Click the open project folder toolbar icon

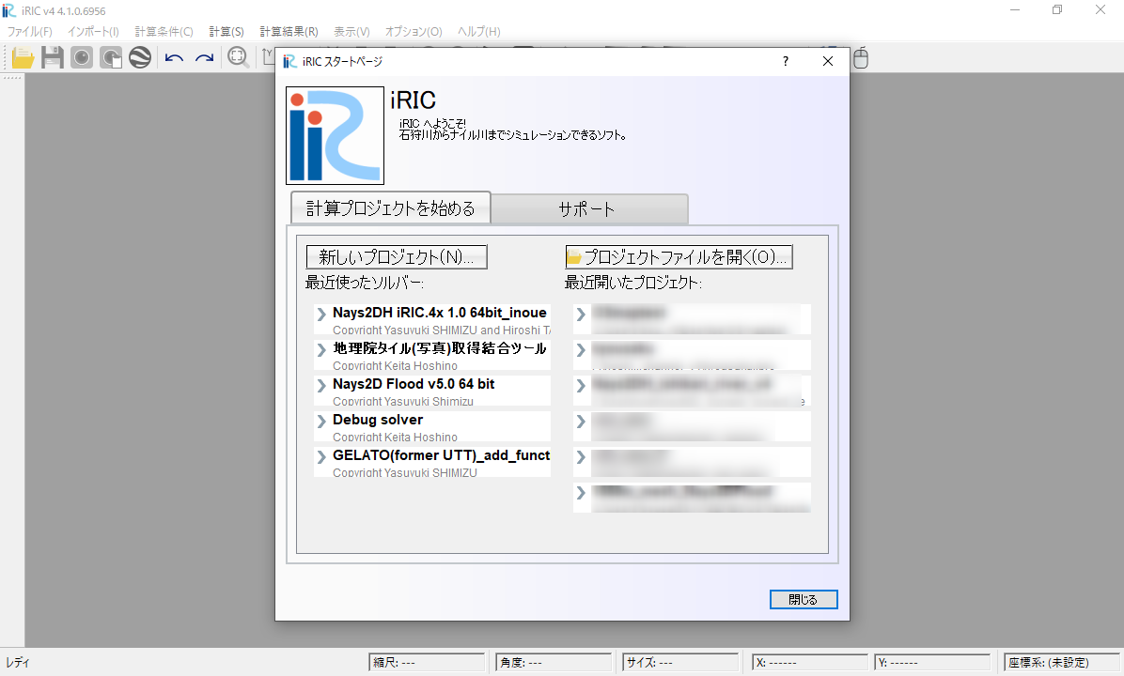coord(23,57)
